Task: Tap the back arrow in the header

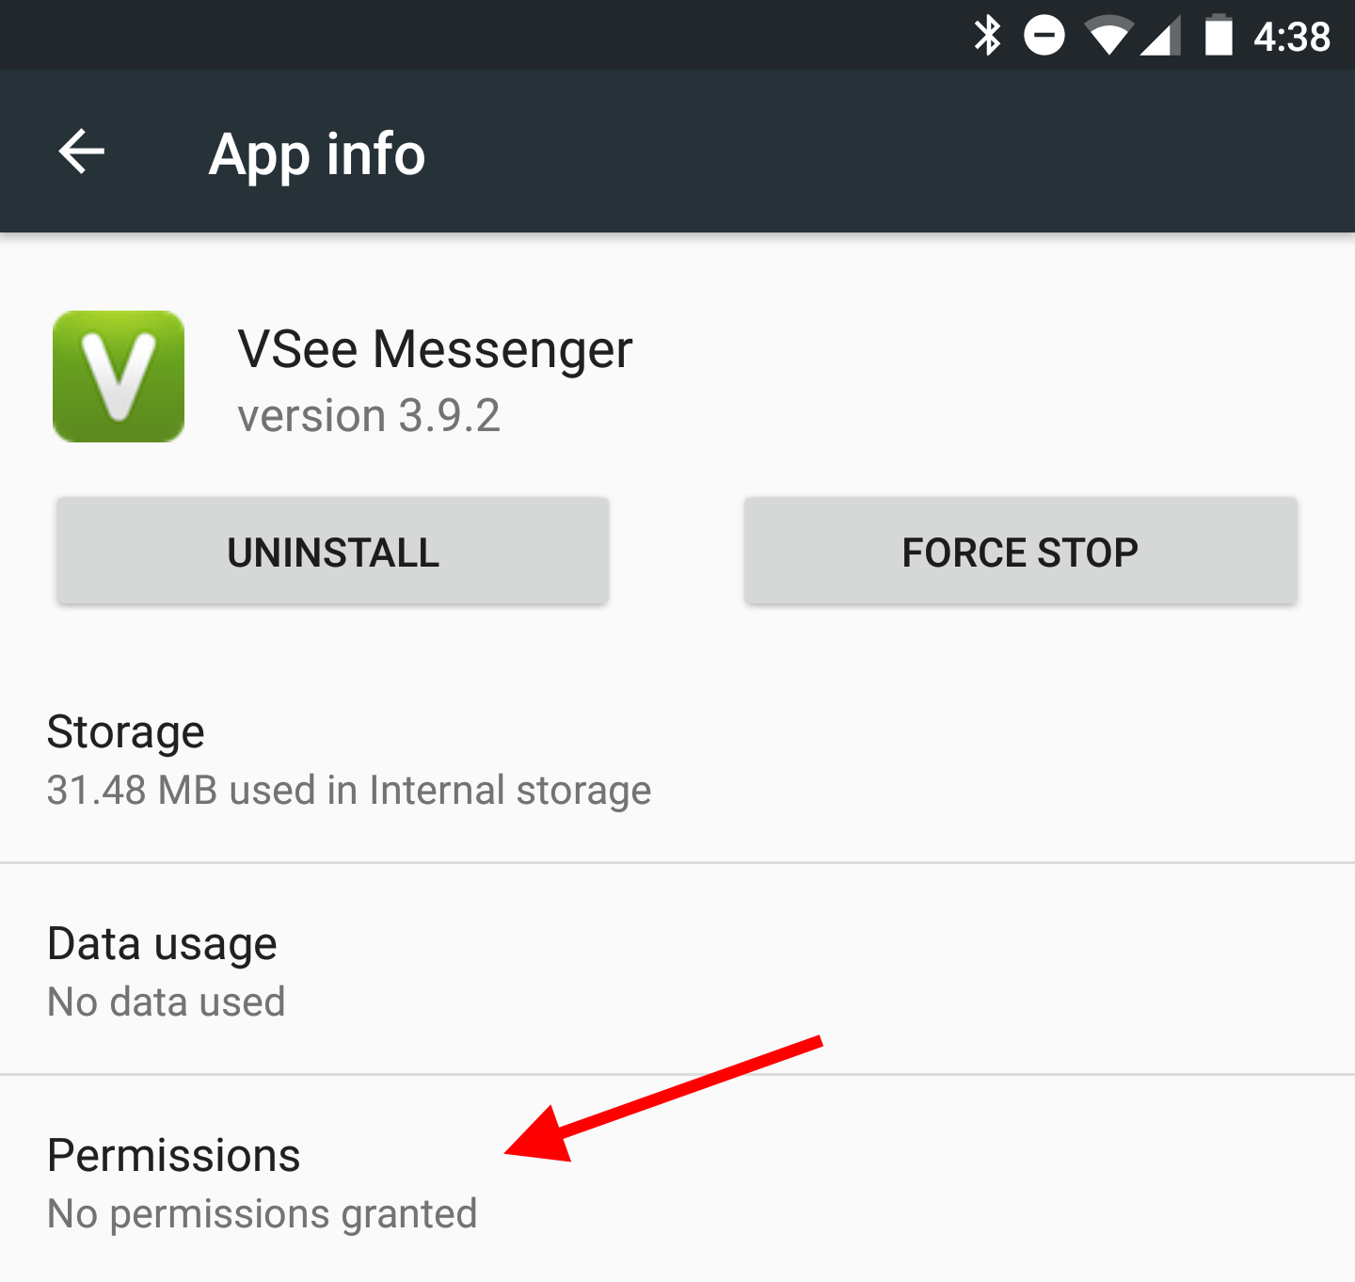Action: point(81,152)
